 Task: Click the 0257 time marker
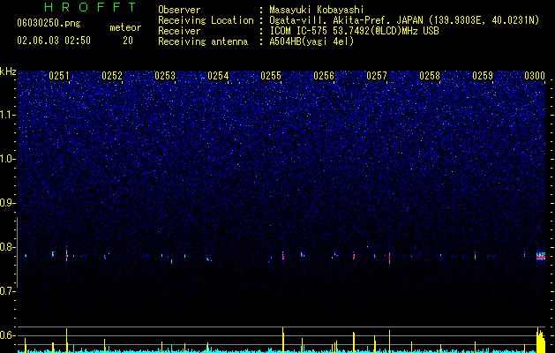click(x=377, y=76)
